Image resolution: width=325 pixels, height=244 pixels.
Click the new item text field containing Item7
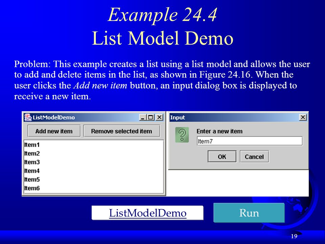(x=250, y=141)
